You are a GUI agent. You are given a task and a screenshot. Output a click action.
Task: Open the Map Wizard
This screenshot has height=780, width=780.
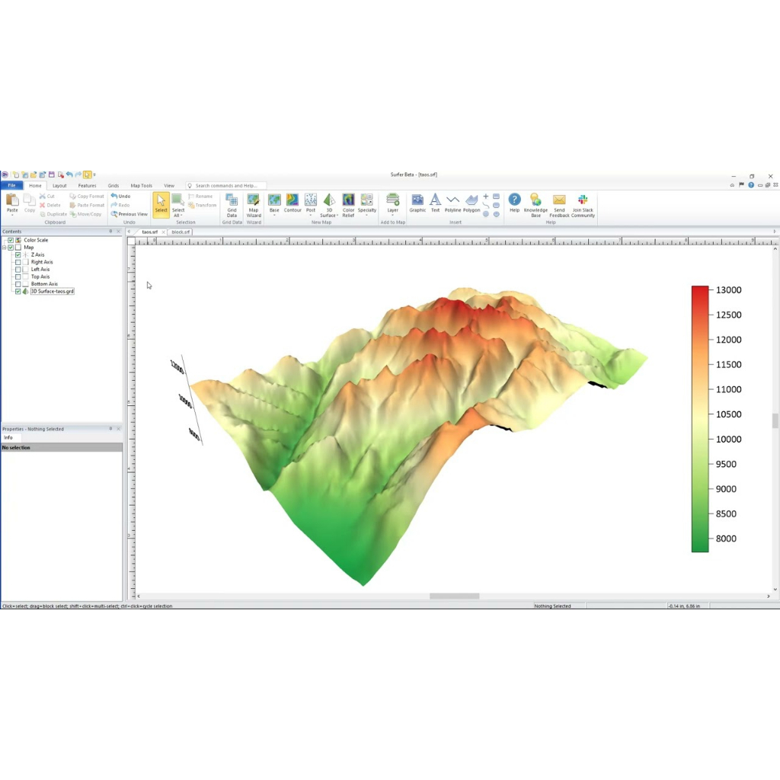click(x=254, y=206)
